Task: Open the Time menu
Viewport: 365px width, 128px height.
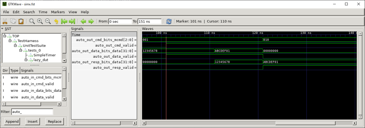Action: [43, 12]
